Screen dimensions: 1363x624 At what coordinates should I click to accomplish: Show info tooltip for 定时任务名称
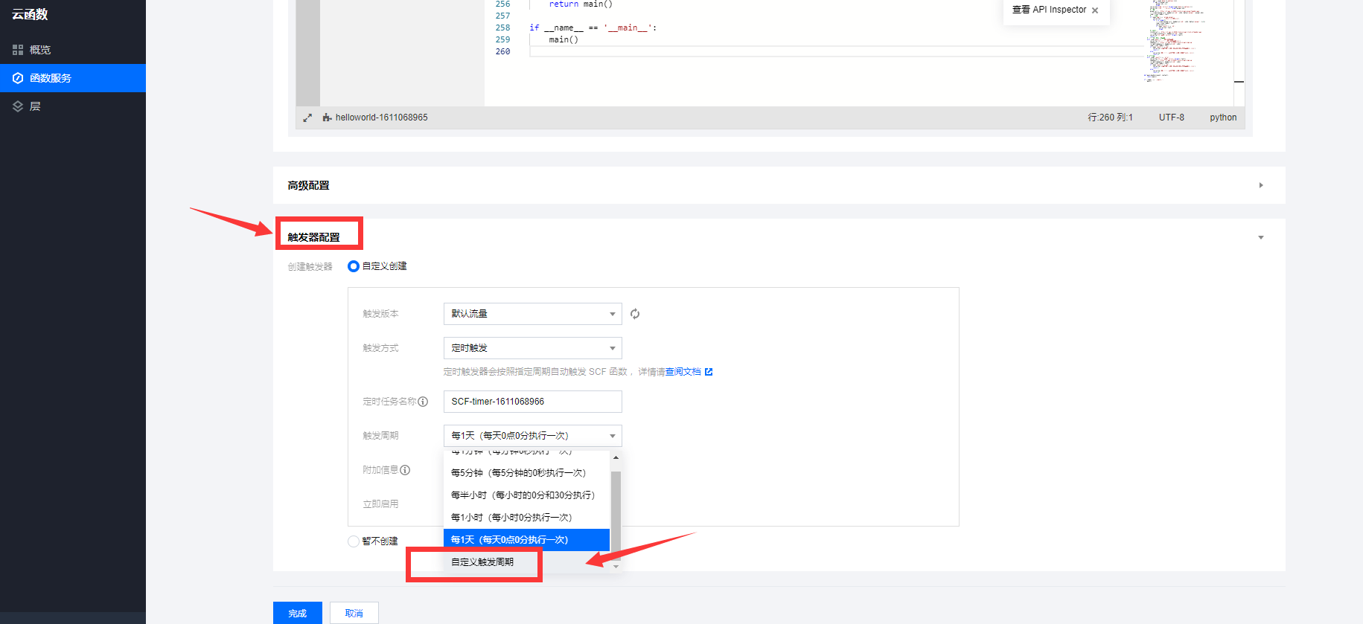tap(423, 402)
